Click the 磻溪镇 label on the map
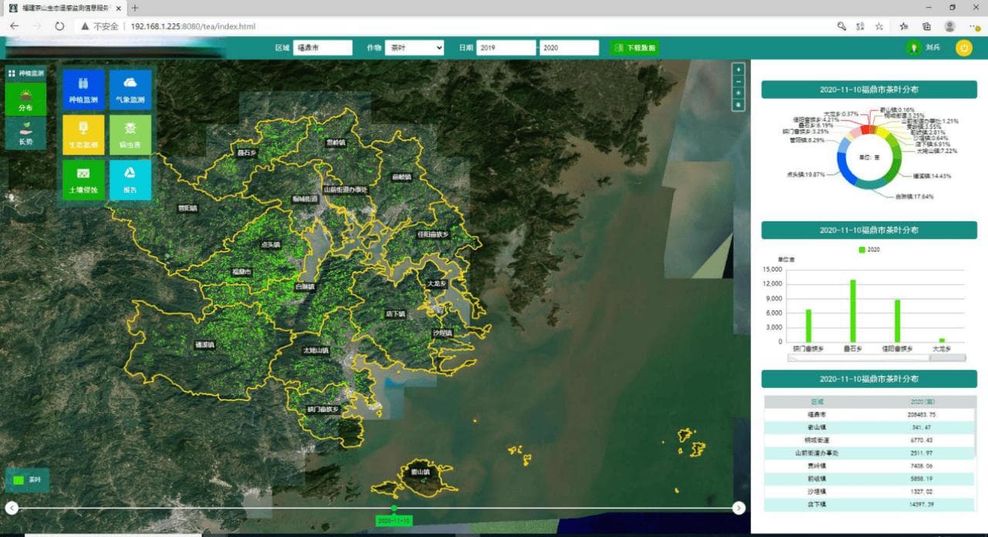 (x=205, y=344)
